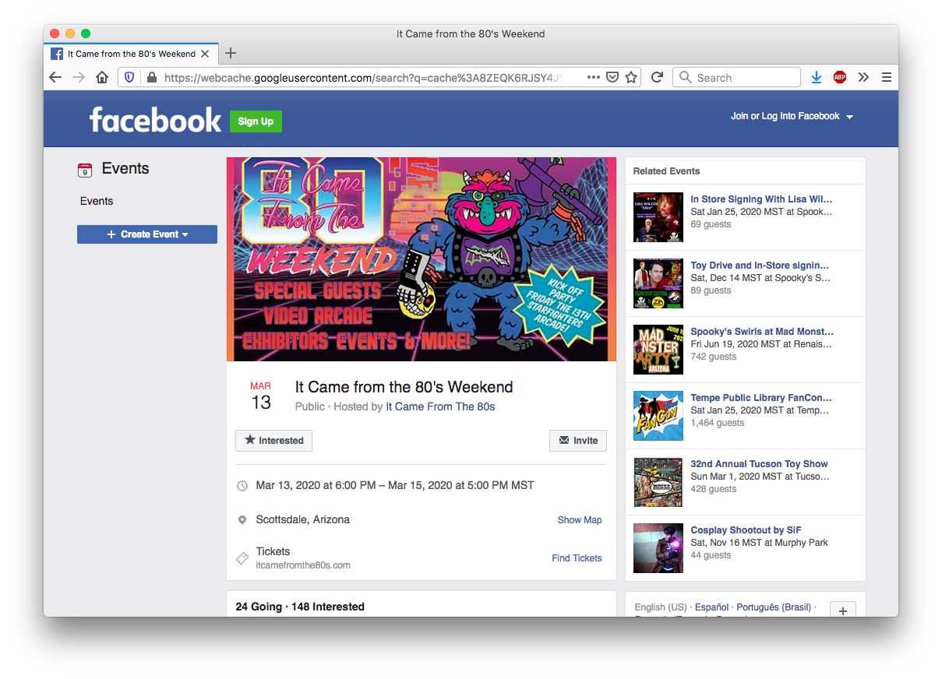Focus the browser Search field
The image size is (942, 679).
(x=736, y=77)
